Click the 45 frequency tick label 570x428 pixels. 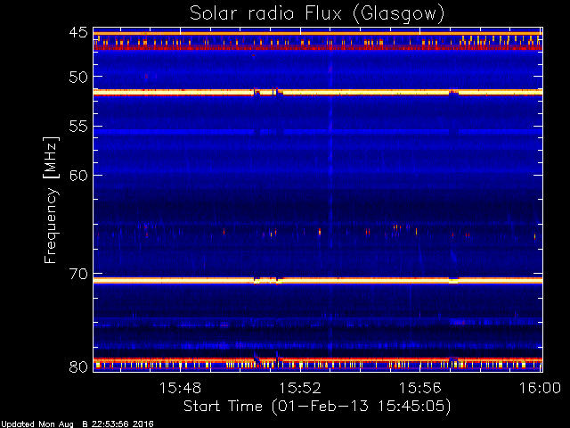pos(78,32)
